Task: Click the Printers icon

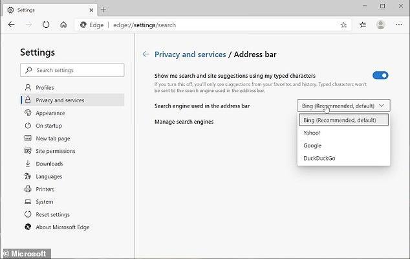Action: [x=28, y=189]
